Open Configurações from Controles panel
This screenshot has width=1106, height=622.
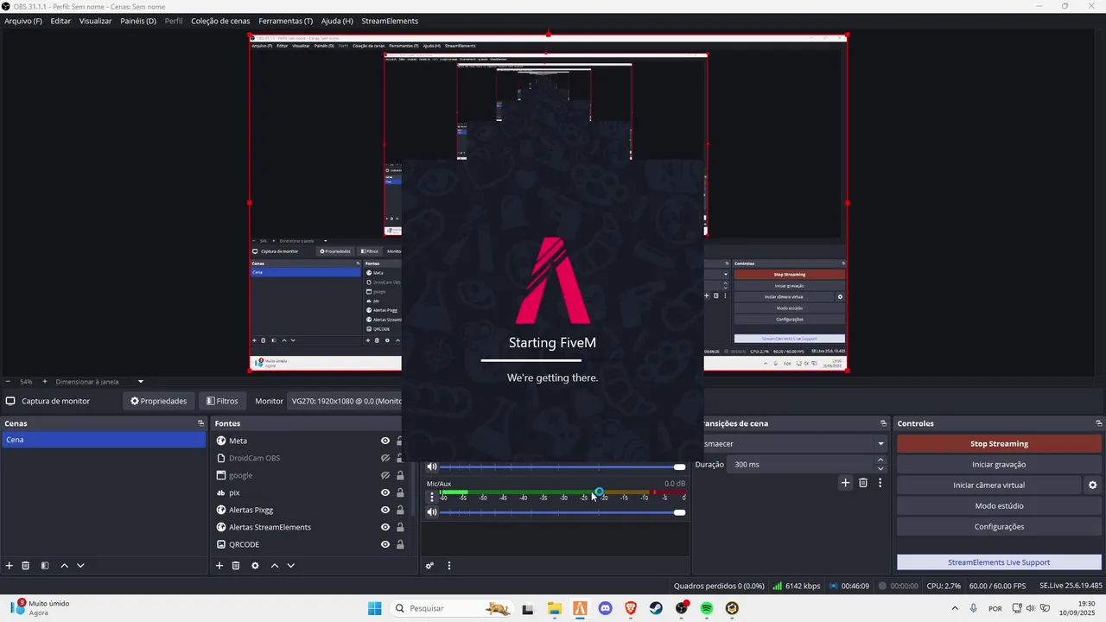[999, 527]
